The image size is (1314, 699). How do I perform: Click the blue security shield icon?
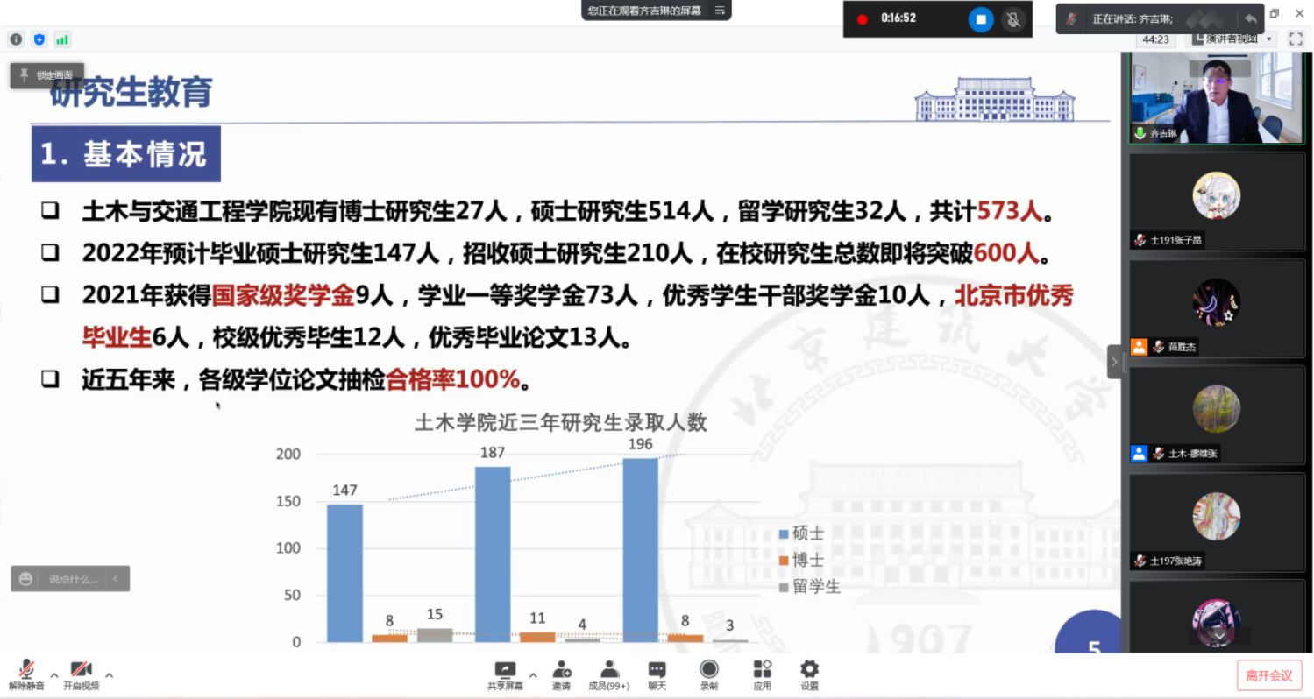(x=39, y=39)
